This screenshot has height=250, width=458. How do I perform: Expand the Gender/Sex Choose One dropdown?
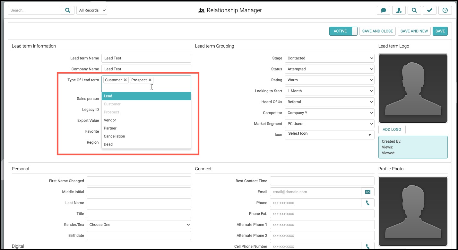(139, 225)
